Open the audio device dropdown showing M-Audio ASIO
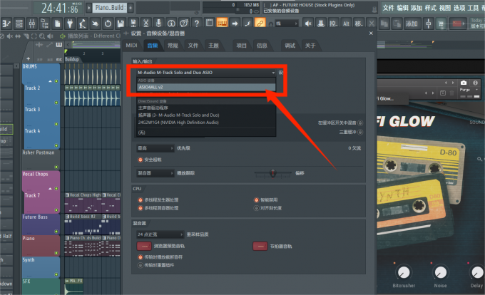The image size is (485, 295). click(206, 73)
